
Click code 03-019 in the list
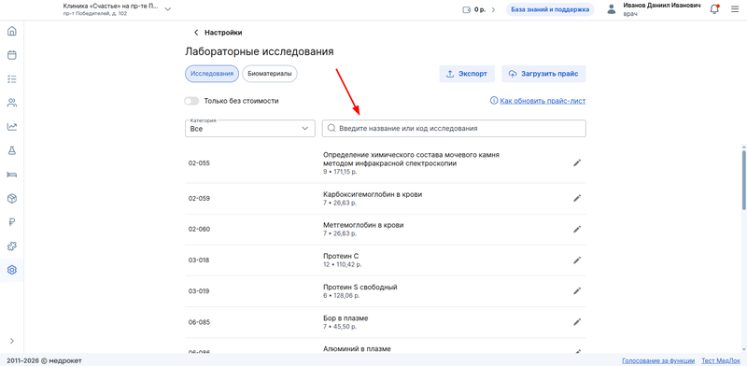tap(199, 291)
